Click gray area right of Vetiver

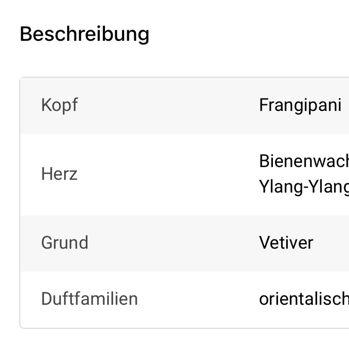pos(332,243)
